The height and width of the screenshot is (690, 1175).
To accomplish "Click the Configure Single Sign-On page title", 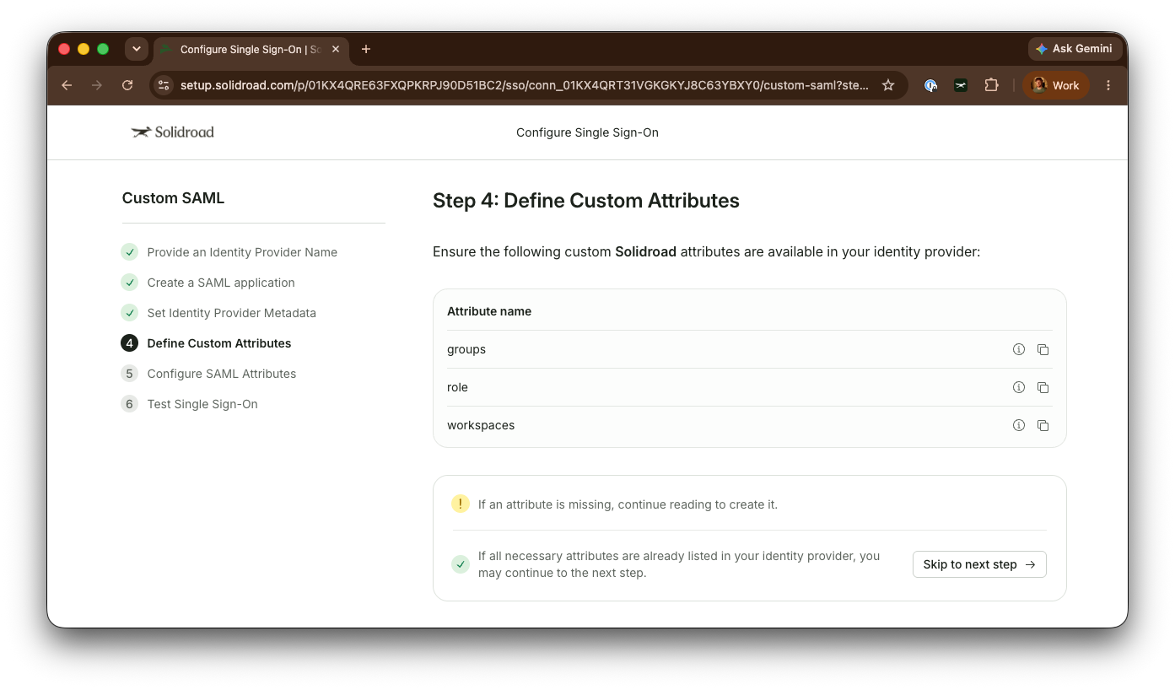I will click(x=587, y=132).
